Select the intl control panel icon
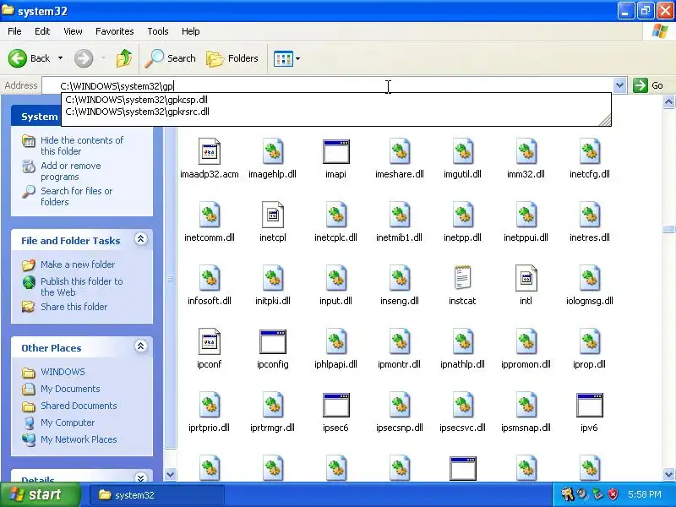This screenshot has width=676, height=507. [x=526, y=278]
